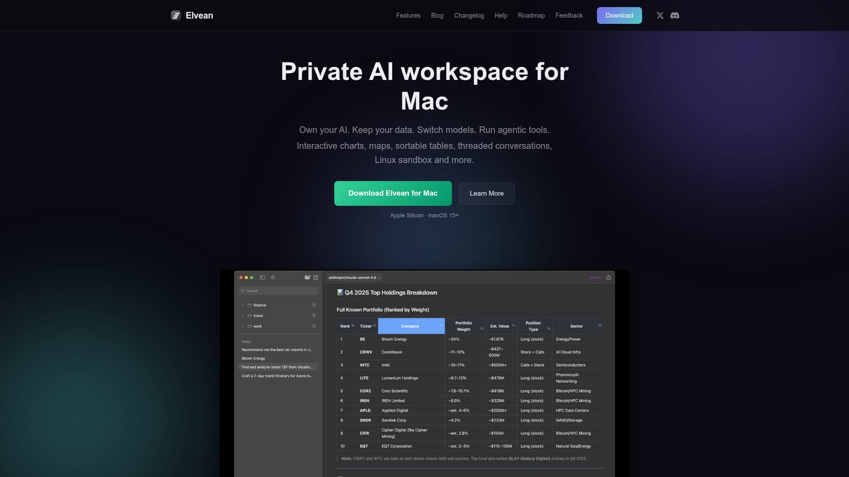This screenshot has height=477, width=849.
Task: Click the CRWV ticker cell
Action: (x=366, y=352)
